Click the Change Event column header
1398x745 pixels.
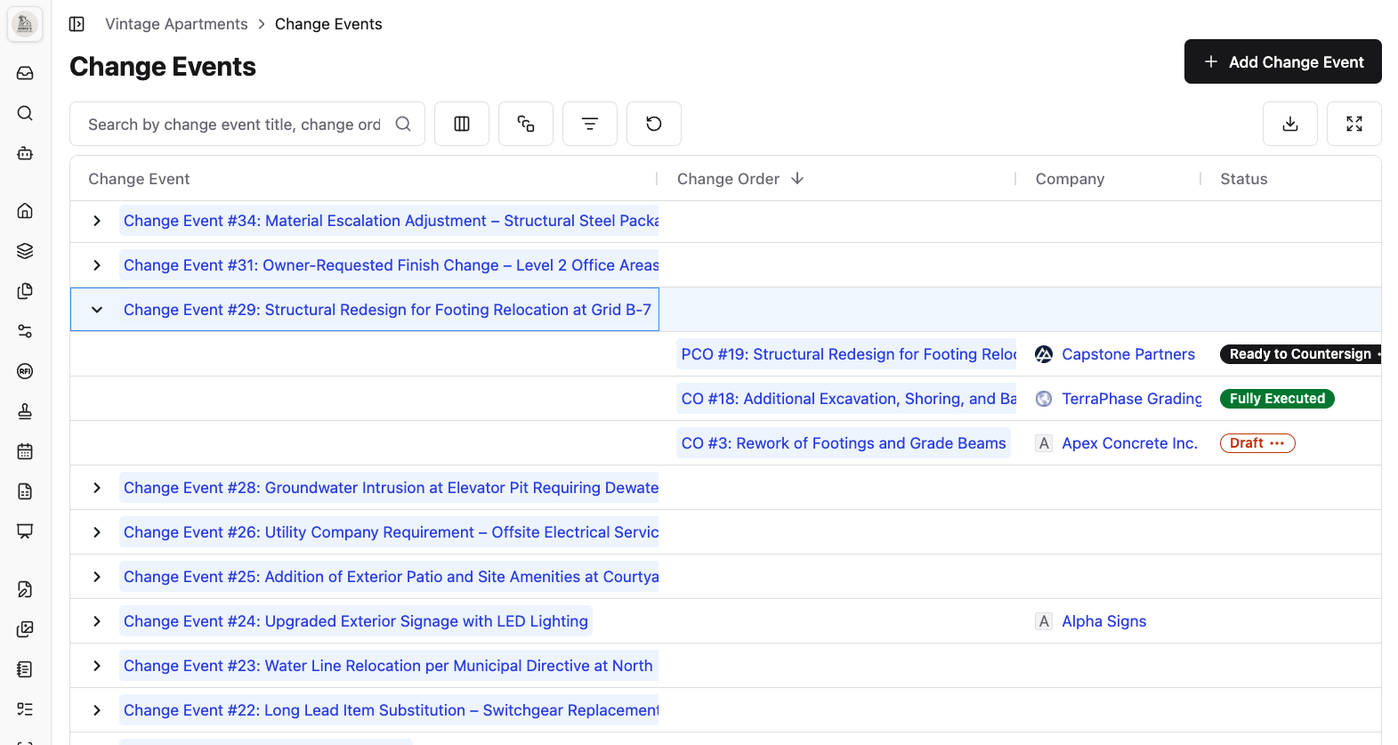click(139, 179)
